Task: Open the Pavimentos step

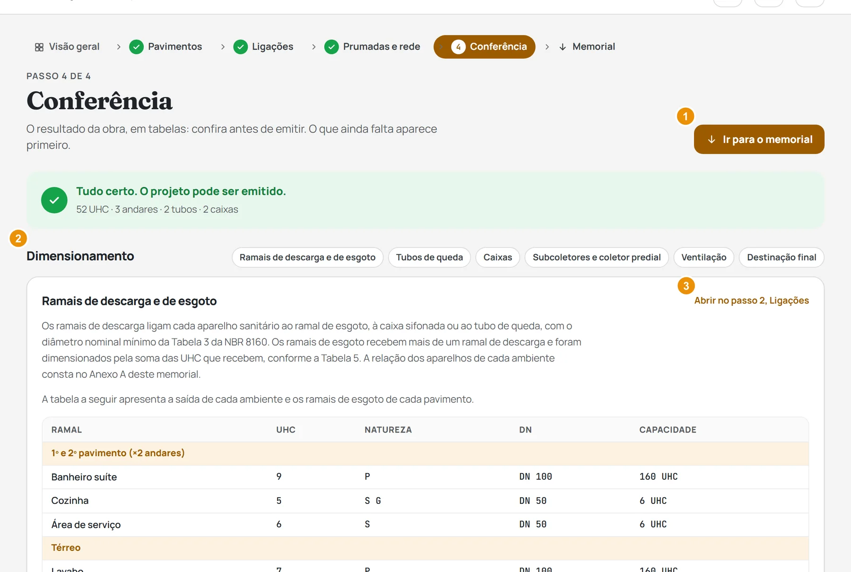Action: tap(166, 47)
